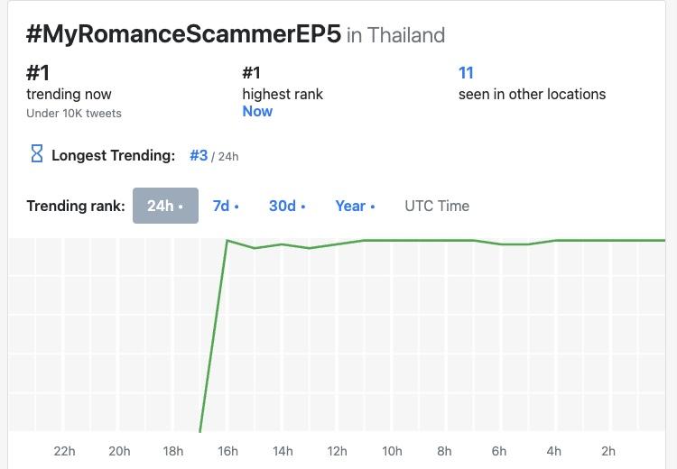Click the 'Under 10K tweets' text

tap(74, 113)
